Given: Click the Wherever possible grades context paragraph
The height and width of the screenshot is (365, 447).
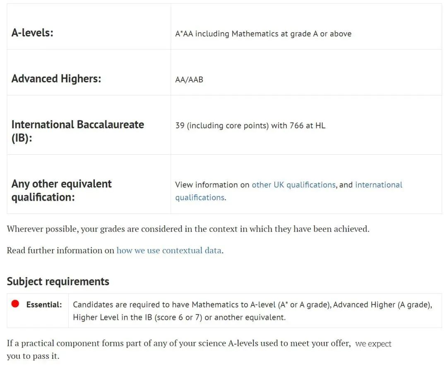Looking at the screenshot, I should tap(188, 229).
